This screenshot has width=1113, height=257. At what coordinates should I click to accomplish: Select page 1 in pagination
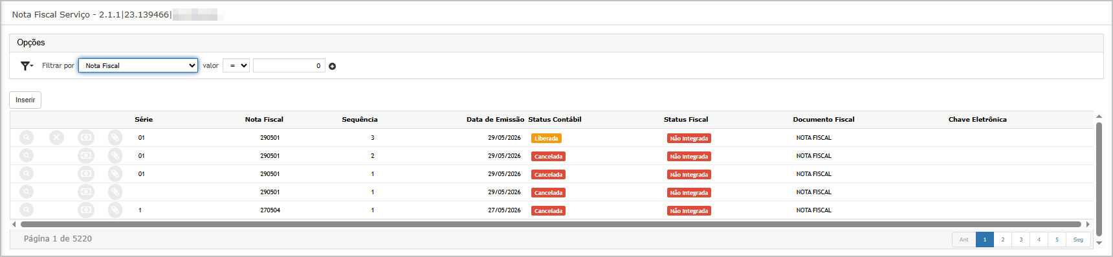point(985,240)
